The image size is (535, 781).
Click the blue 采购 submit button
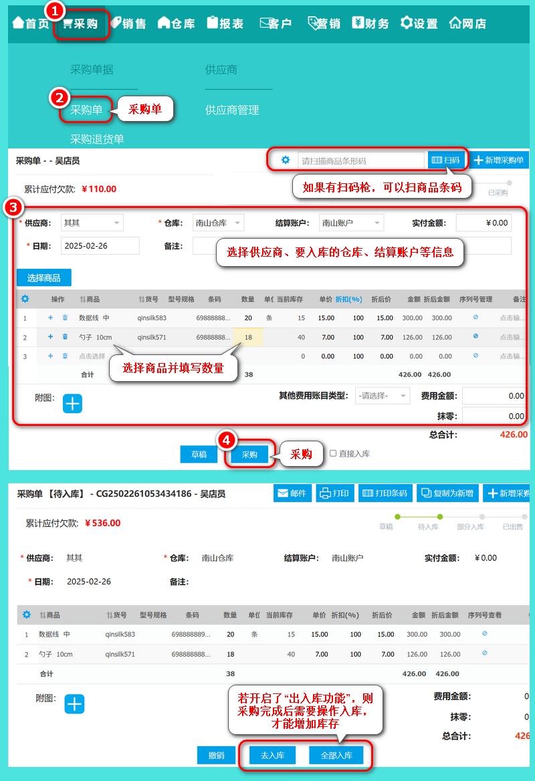tap(249, 454)
